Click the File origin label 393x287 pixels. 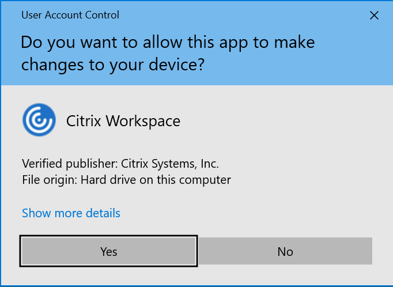pyautogui.click(x=50, y=180)
